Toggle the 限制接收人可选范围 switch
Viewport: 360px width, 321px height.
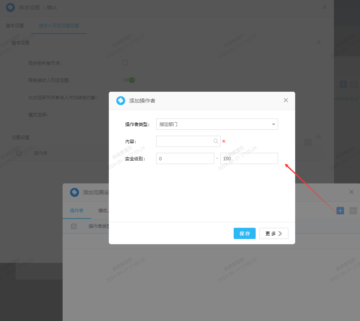[x=129, y=80]
